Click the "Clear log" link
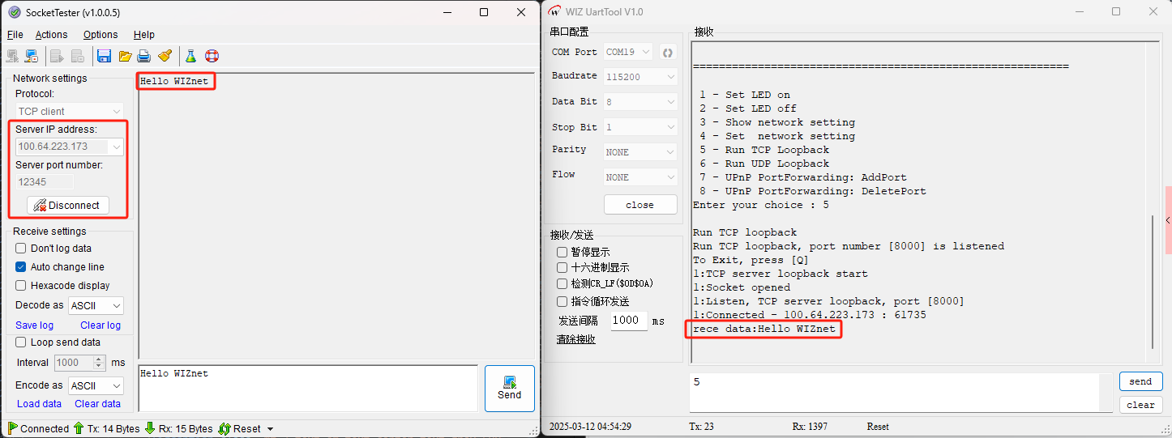 [x=101, y=325]
